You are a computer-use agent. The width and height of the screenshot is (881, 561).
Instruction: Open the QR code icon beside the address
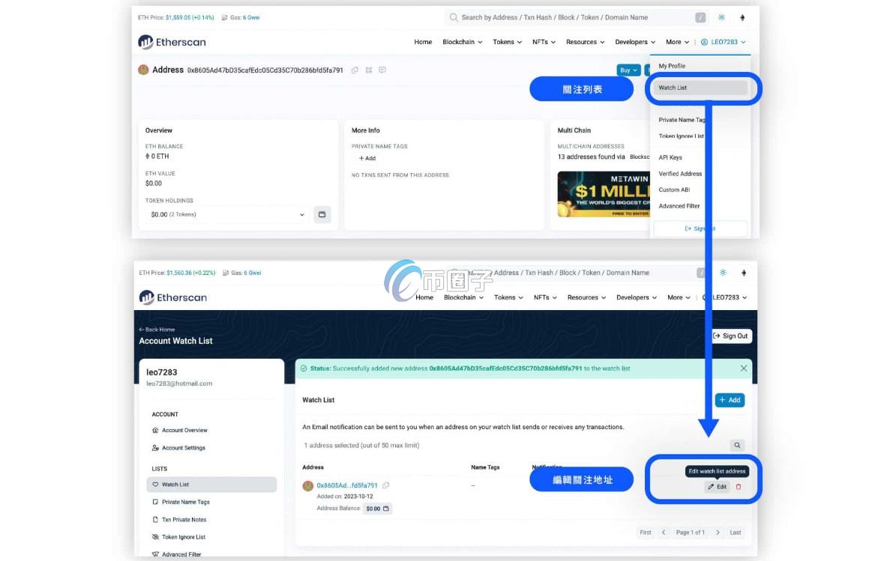(x=369, y=70)
